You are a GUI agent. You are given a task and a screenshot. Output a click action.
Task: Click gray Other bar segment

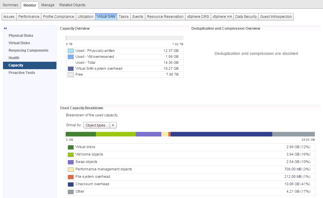pyautogui.click(x=294, y=134)
